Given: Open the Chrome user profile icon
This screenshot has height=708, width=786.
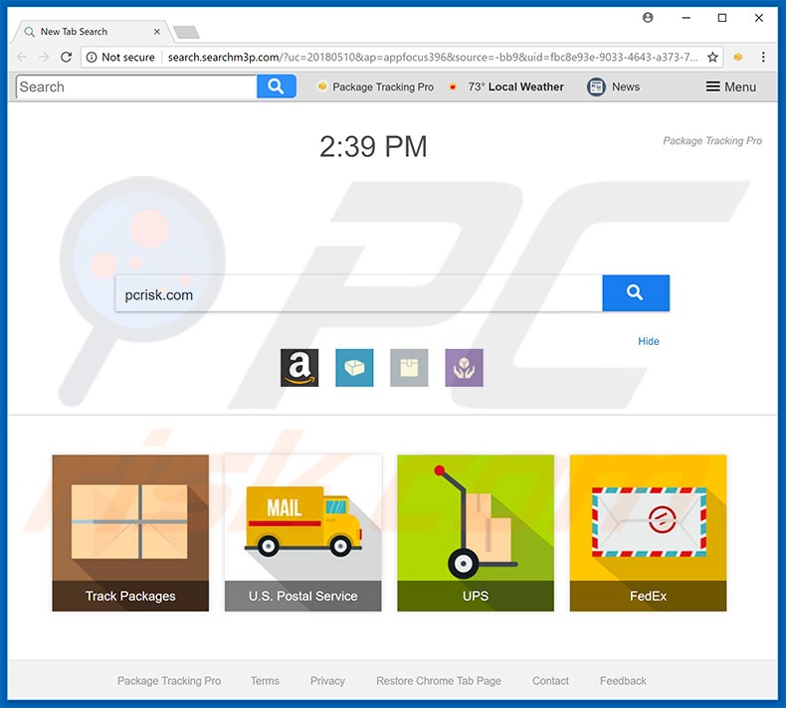Looking at the screenshot, I should coord(648,18).
